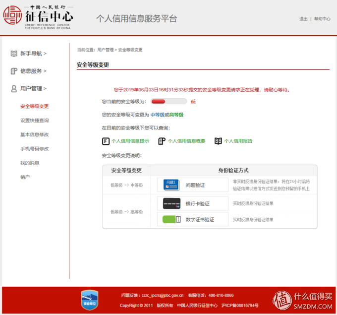
Task: Open 销户 in the sidebar
Action: [x=25, y=177]
